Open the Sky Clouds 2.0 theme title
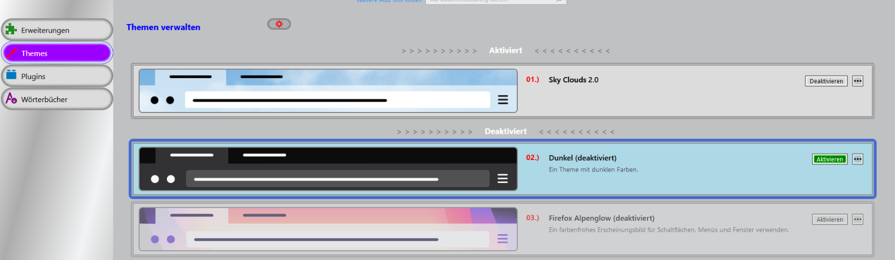This screenshot has width=895, height=260. (573, 80)
